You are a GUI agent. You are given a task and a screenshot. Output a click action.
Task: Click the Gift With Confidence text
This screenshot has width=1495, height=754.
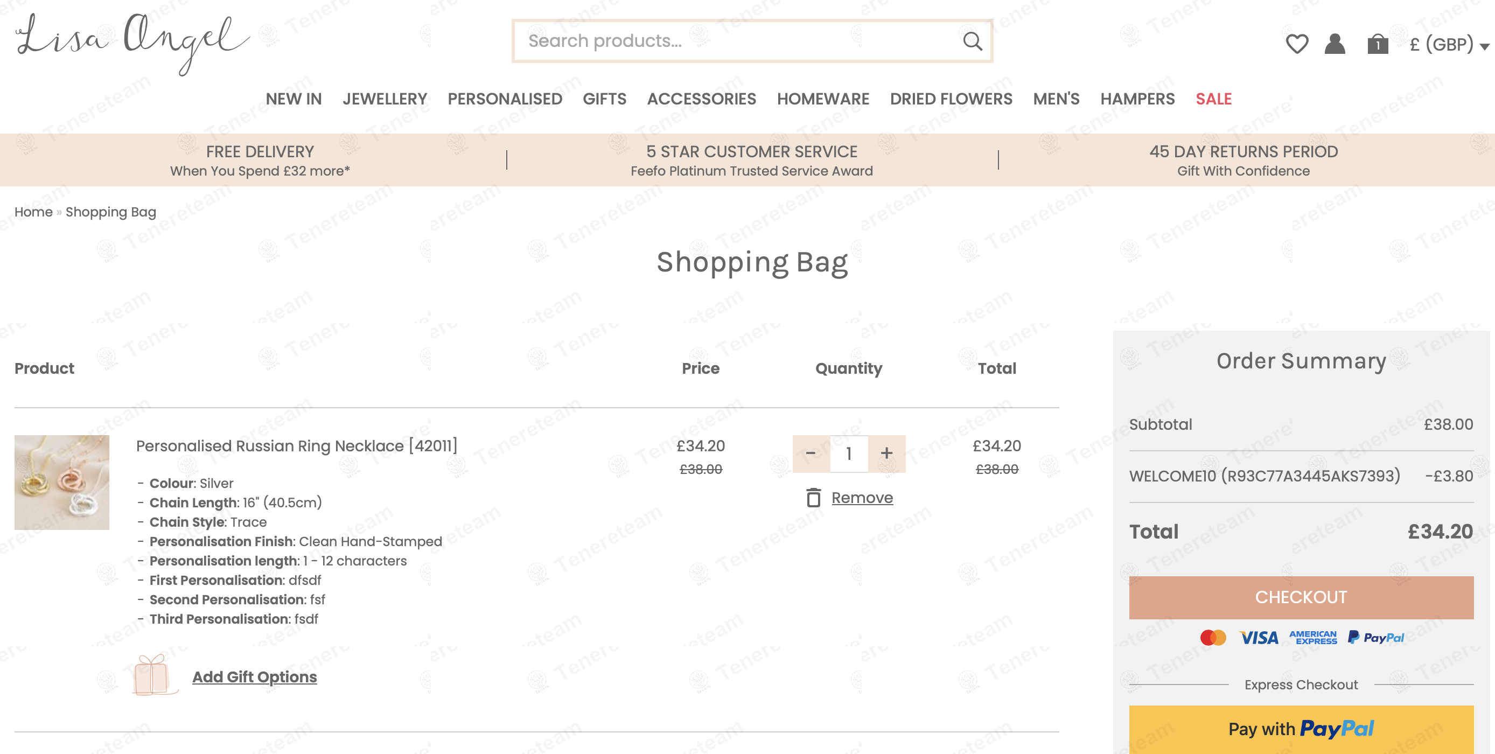pos(1243,171)
